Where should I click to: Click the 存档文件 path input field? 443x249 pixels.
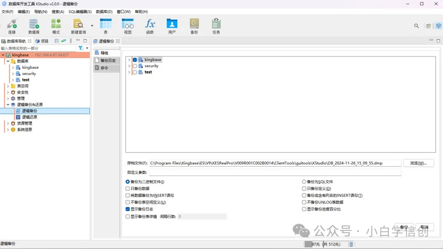[x=275, y=163]
